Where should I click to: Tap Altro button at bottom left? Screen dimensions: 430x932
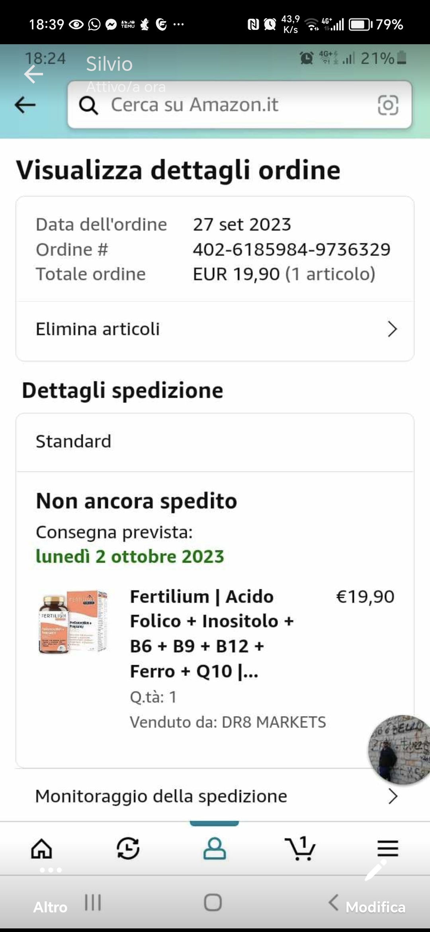point(50,907)
